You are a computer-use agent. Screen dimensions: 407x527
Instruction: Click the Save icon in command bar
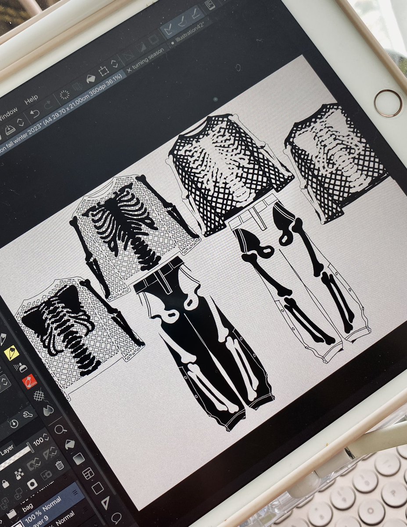10,130
